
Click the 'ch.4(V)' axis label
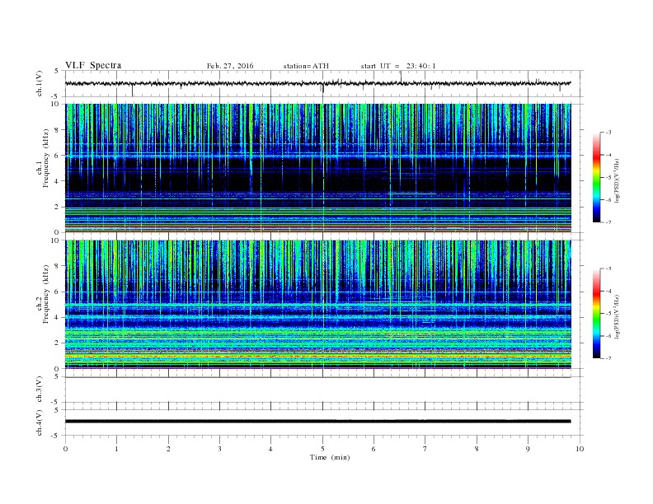[x=39, y=422]
